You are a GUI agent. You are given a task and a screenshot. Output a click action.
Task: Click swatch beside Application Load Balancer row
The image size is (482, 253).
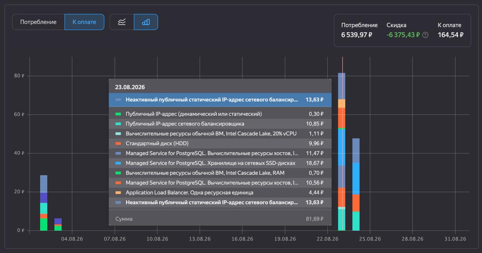coord(118,192)
